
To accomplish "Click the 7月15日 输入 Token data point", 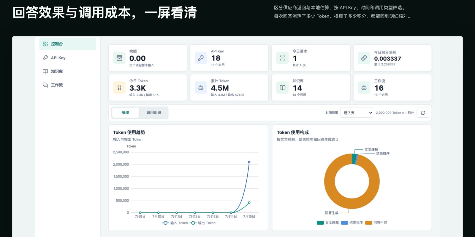I will (x=249, y=162).
